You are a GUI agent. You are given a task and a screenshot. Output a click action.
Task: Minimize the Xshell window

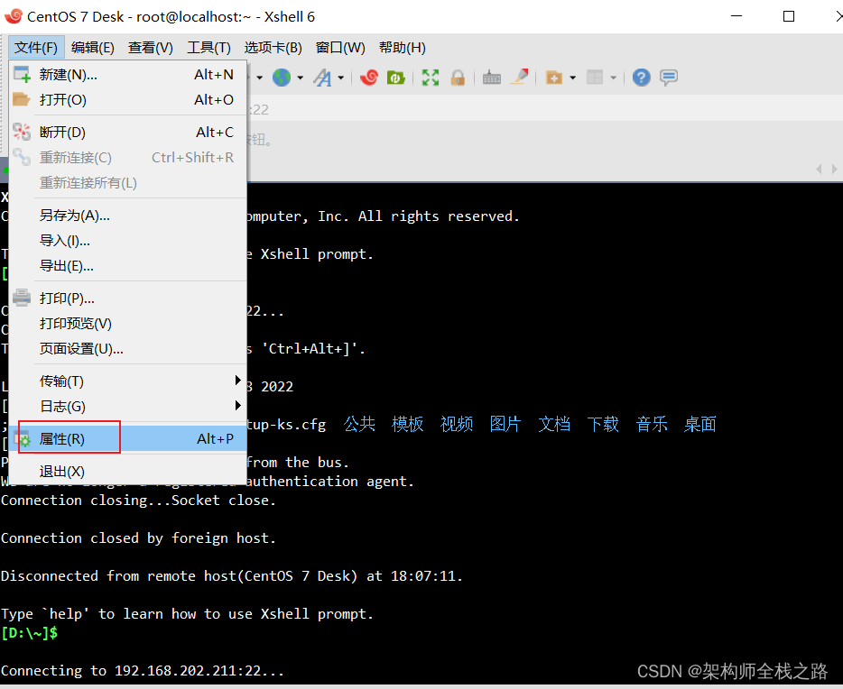click(x=736, y=16)
